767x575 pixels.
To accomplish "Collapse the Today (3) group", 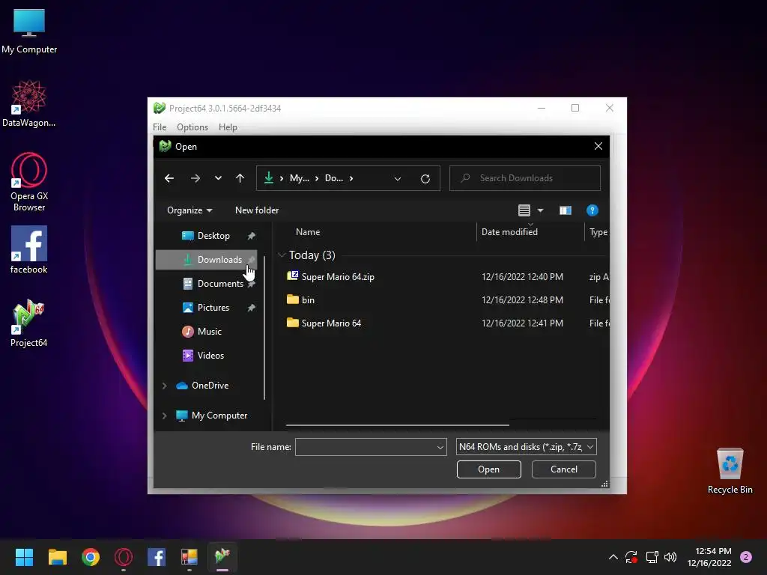I will [282, 255].
